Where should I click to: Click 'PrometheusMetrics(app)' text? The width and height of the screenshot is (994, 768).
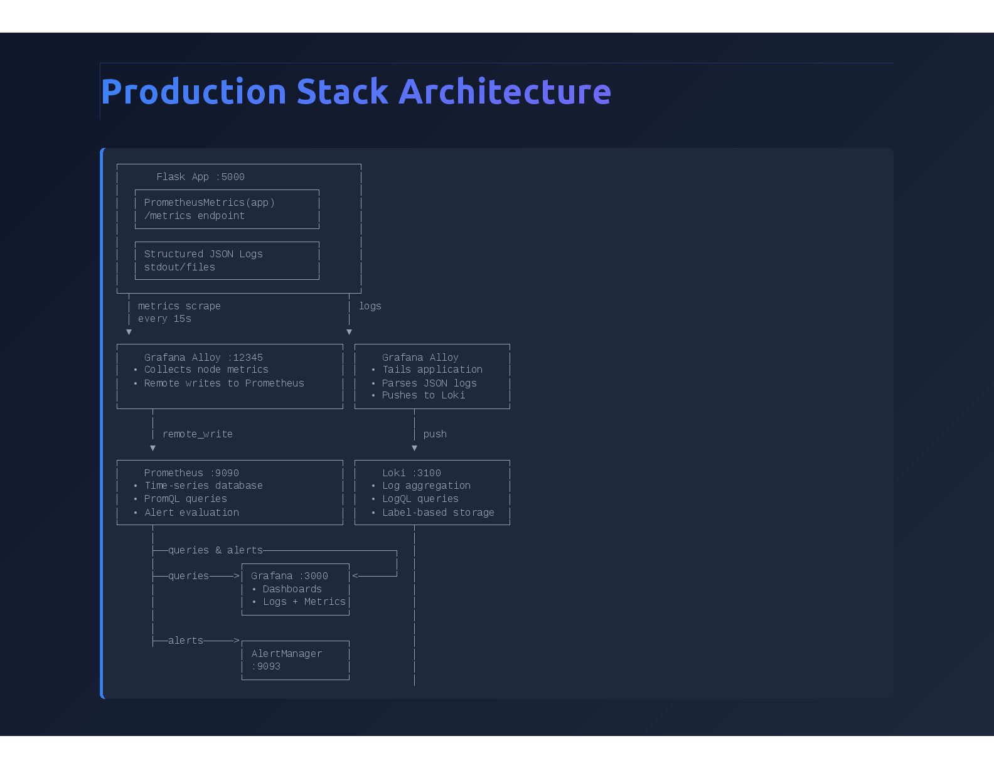coord(209,203)
